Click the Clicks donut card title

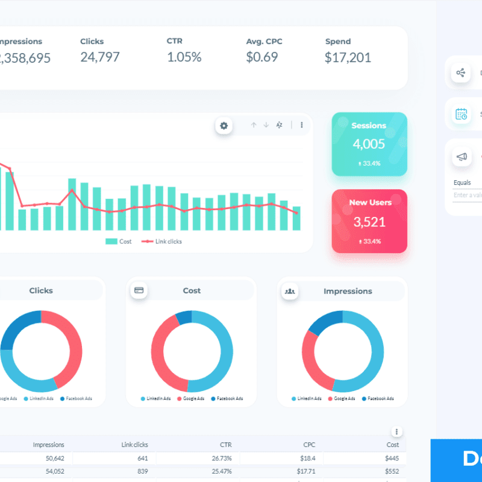pos(41,290)
